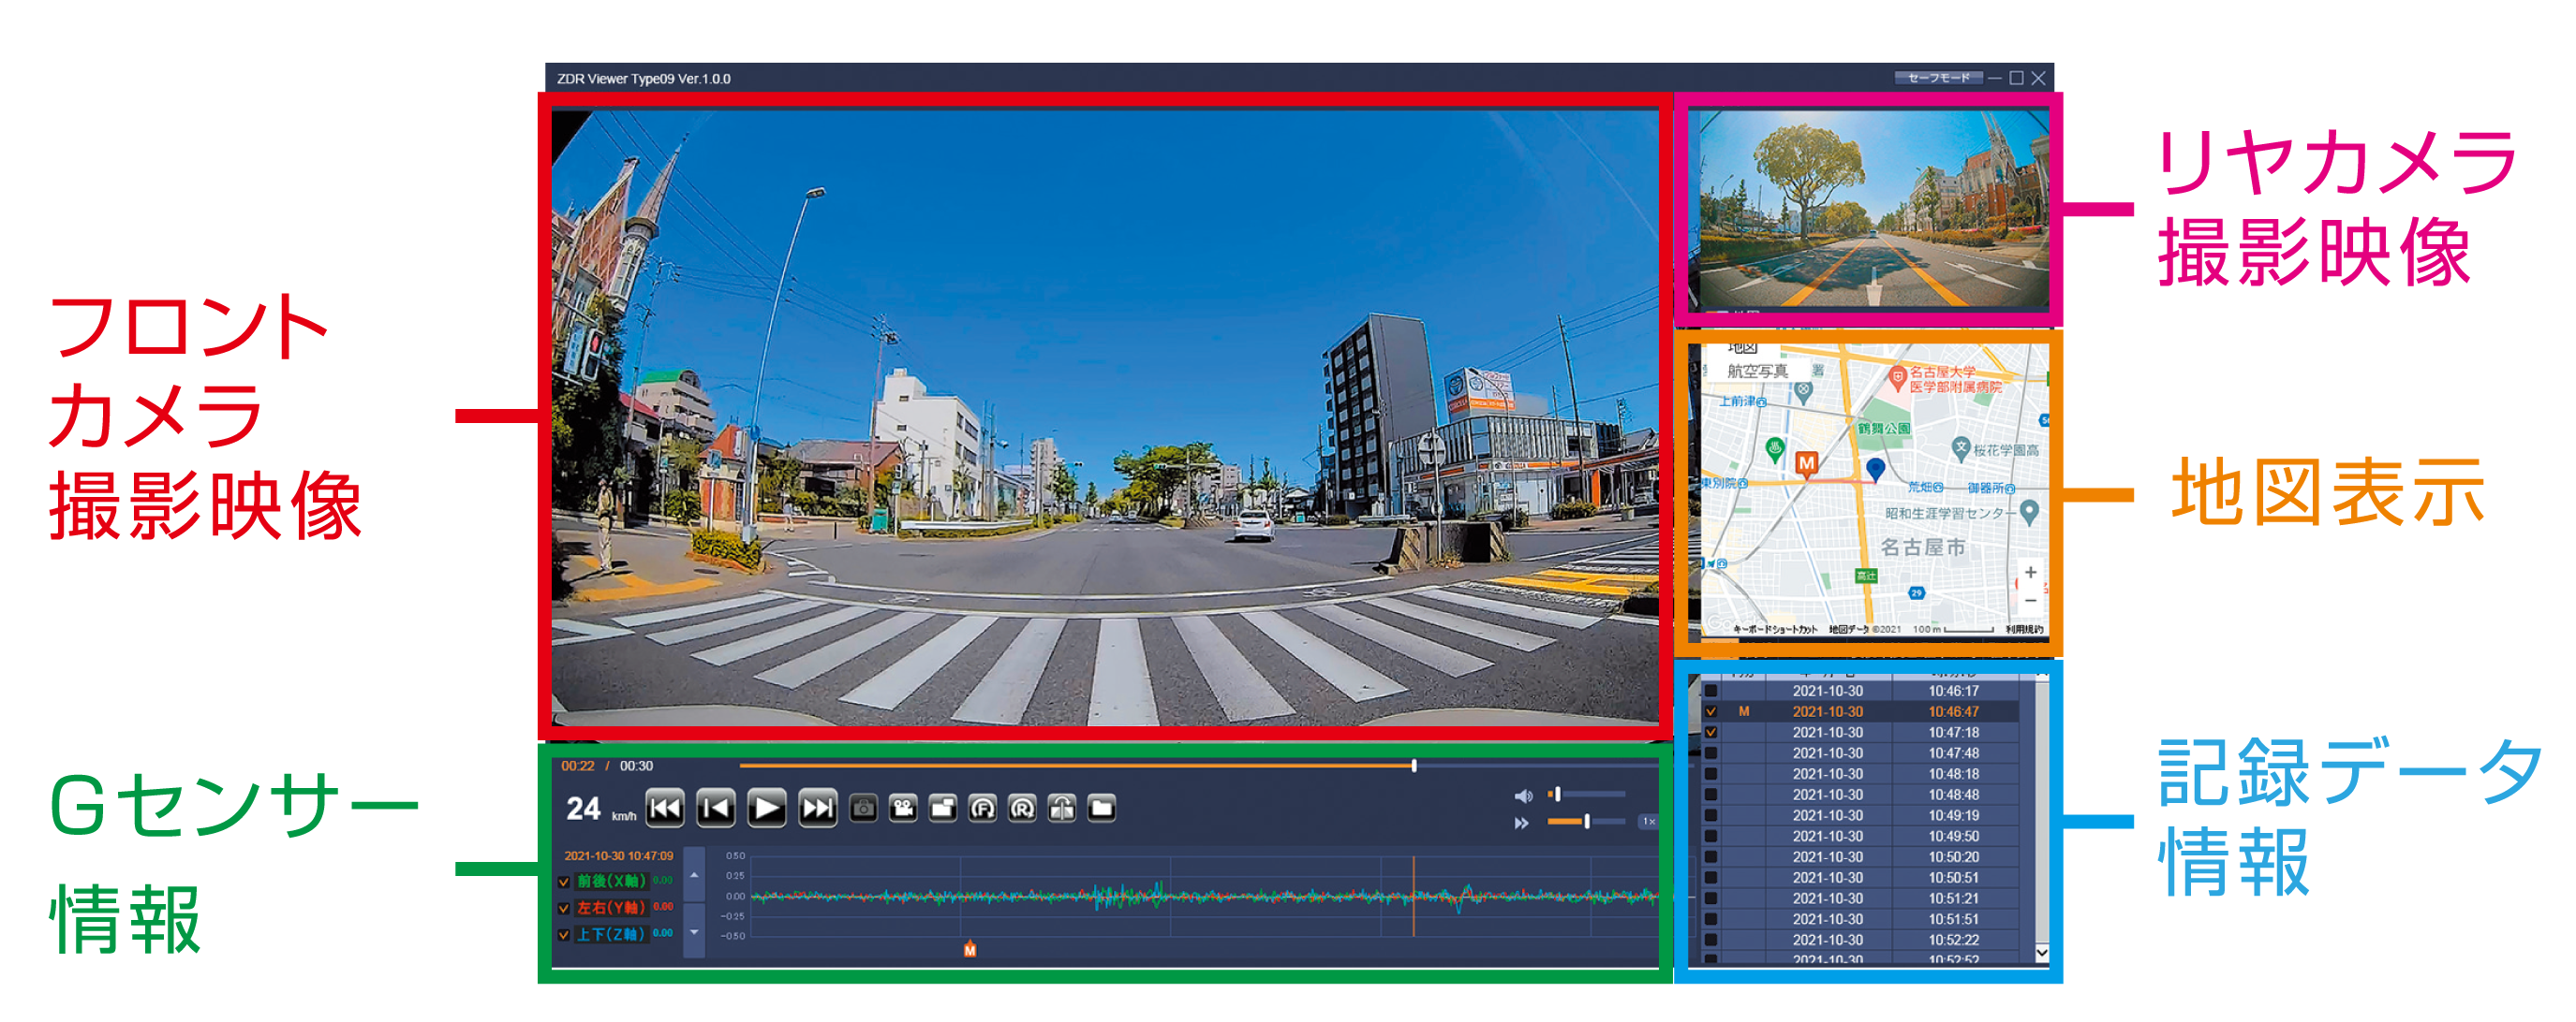
Task: Click the セーフモード button in the title bar
Action: (1938, 78)
